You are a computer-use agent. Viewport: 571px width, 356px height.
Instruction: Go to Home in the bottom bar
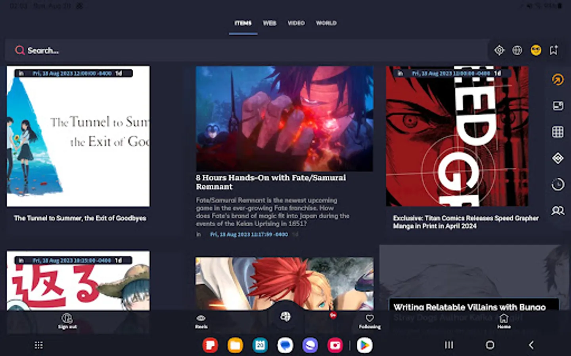(504, 321)
